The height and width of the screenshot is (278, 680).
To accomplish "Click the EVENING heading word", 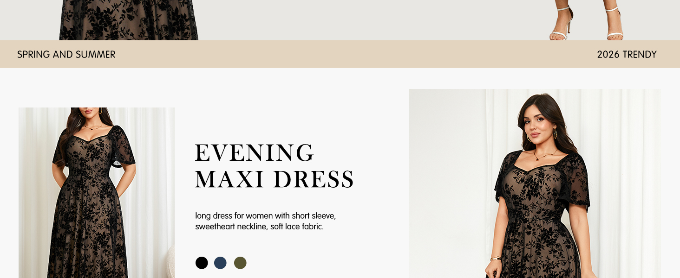I will point(255,153).
